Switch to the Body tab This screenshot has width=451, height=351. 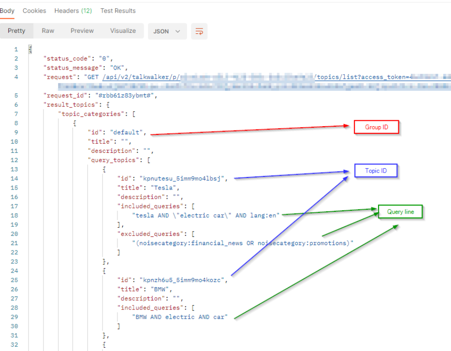click(x=7, y=11)
